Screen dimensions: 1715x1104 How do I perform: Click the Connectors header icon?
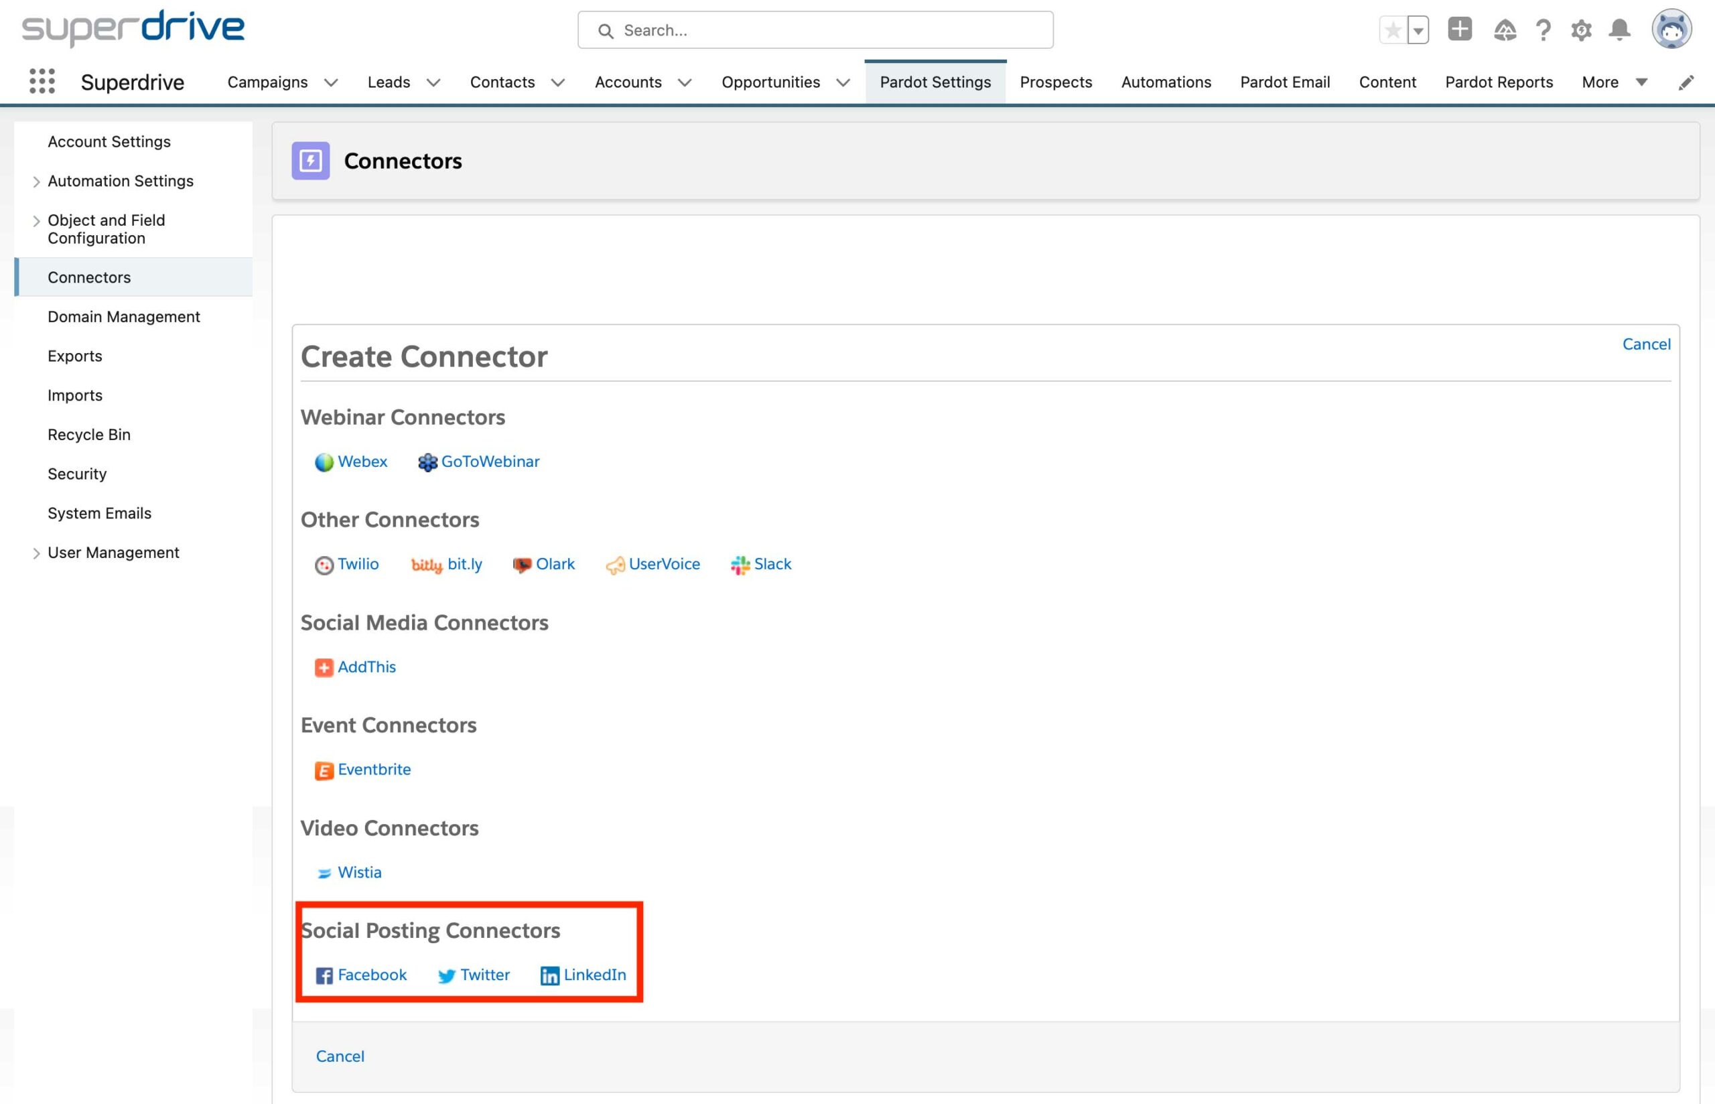click(310, 161)
